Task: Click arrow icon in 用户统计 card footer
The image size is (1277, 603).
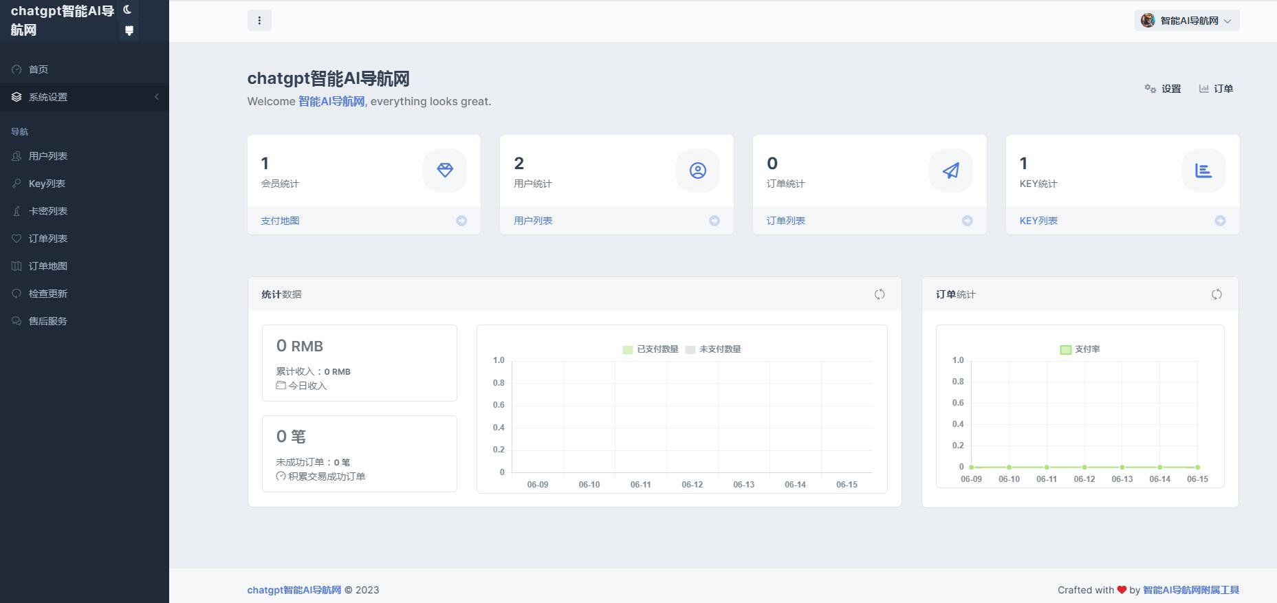Action: (x=714, y=221)
